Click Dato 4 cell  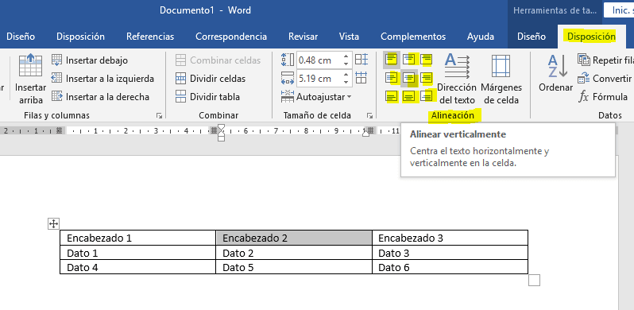pyautogui.click(x=138, y=267)
